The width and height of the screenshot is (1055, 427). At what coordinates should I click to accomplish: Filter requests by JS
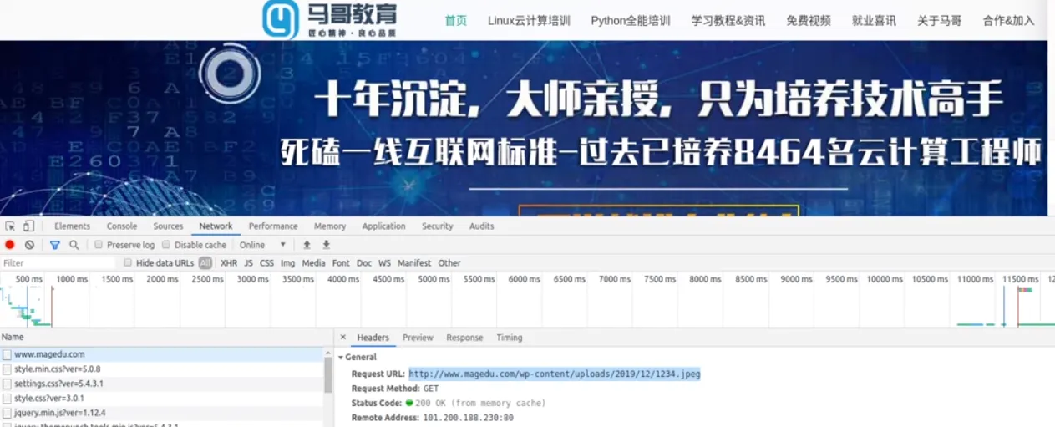249,262
